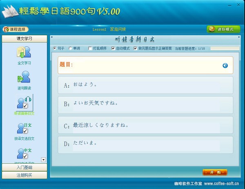The image size is (245, 189).
Task: Open the 课文学习 lesson study tab
Action: tap(24, 39)
